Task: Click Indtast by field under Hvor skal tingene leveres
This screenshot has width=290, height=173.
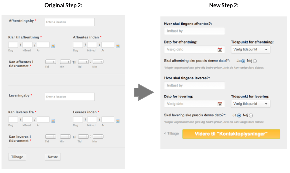Action: [194, 86]
